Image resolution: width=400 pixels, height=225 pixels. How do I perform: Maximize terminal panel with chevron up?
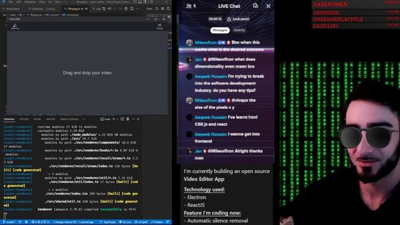133,119
